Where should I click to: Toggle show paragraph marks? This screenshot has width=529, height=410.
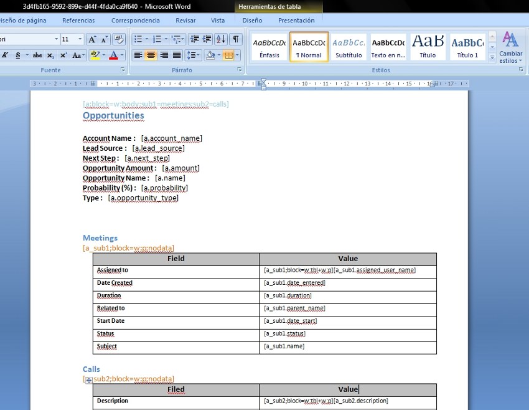coord(236,39)
